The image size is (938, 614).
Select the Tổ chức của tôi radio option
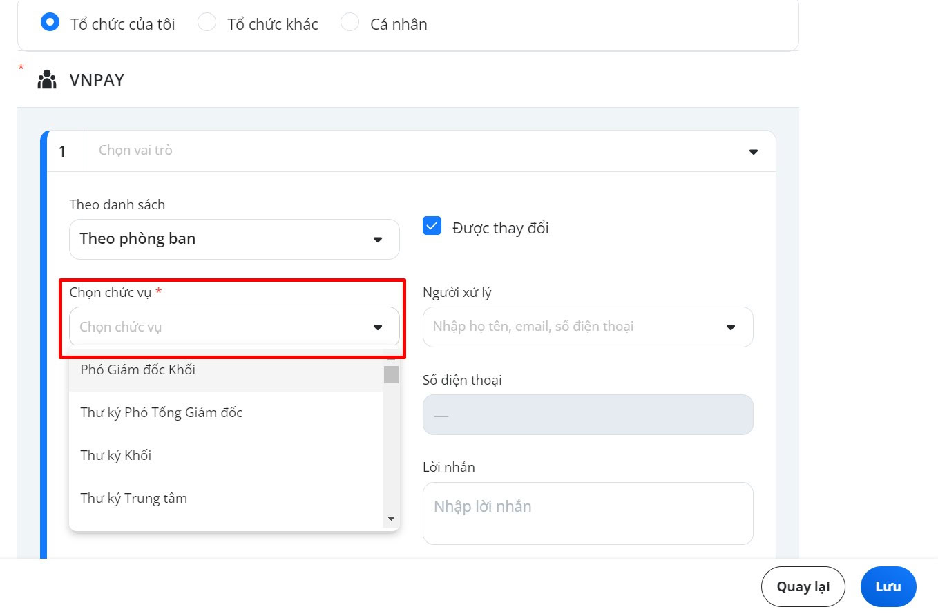click(x=50, y=22)
